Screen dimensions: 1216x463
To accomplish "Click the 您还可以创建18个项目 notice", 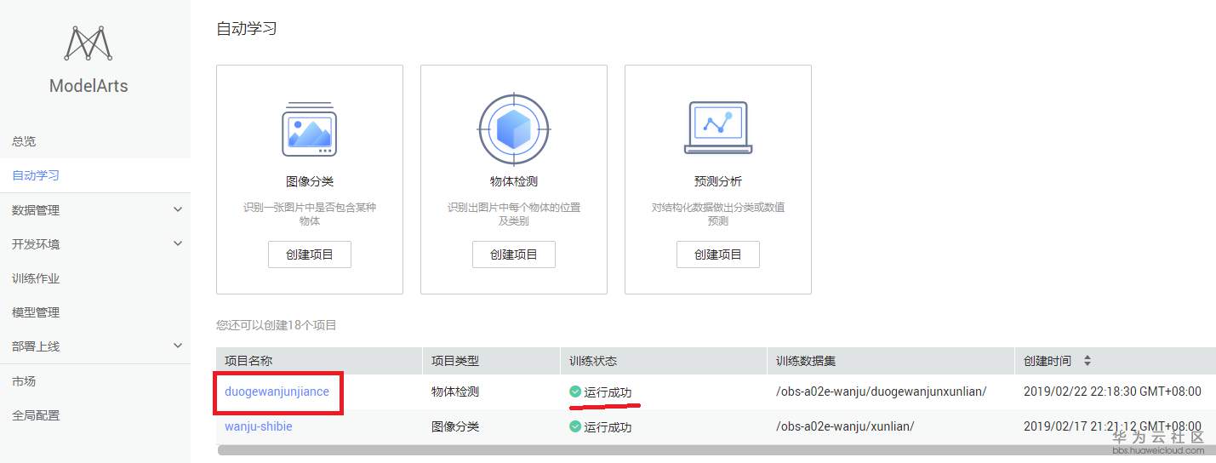I will coord(277,325).
